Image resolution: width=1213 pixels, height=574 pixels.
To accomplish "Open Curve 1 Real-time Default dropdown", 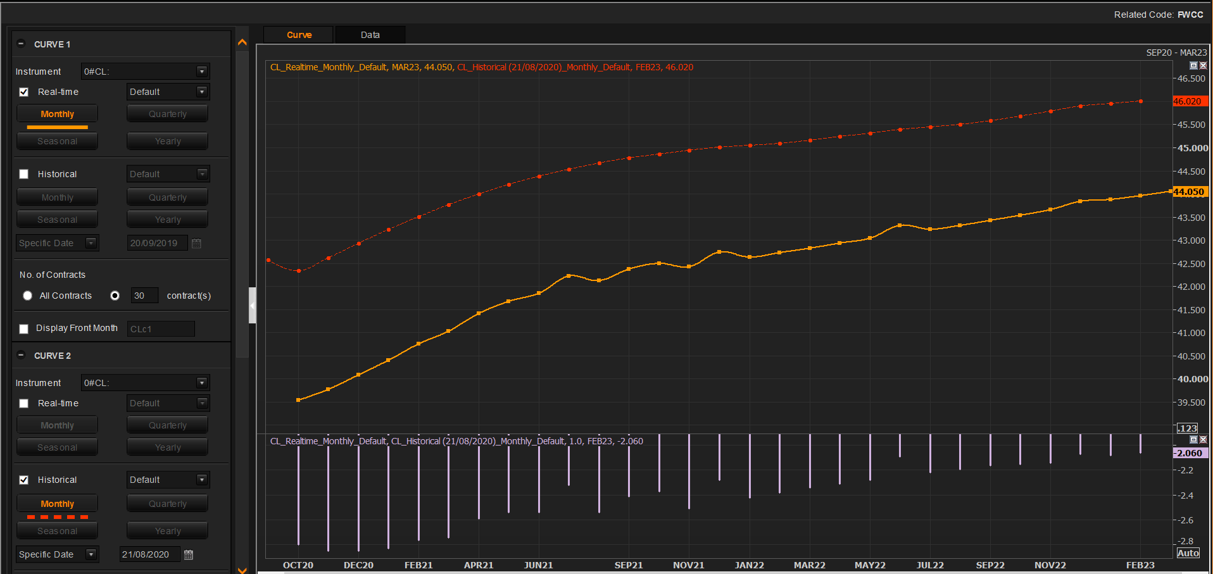I will (x=202, y=92).
